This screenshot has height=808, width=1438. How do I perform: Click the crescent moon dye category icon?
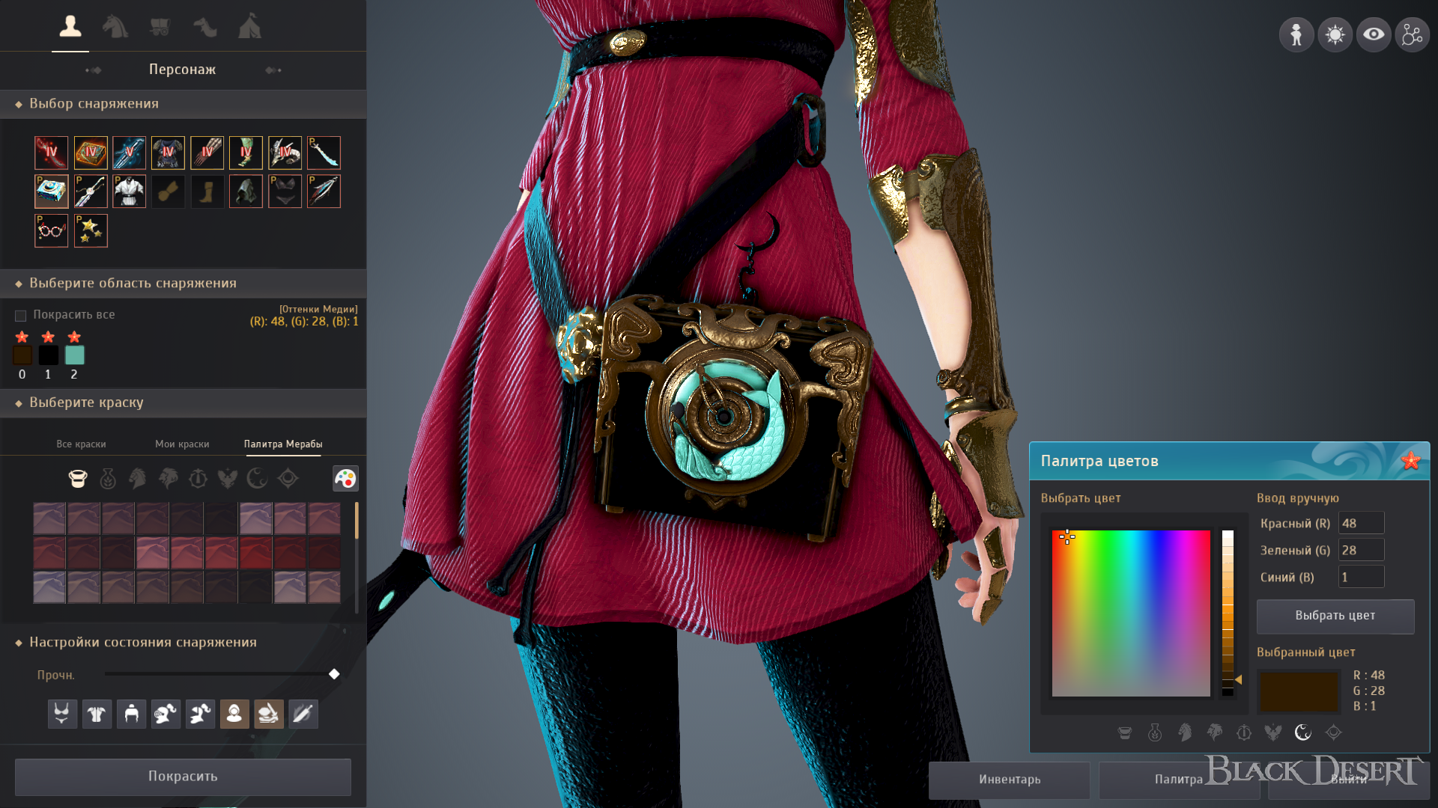[258, 479]
